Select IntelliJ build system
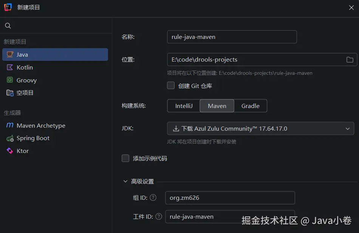This screenshot has width=359, height=233. pos(184,106)
